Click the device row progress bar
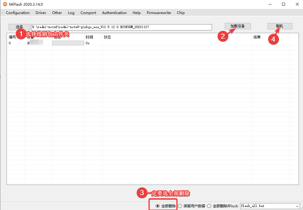The image size is (303, 210). pos(68,43)
